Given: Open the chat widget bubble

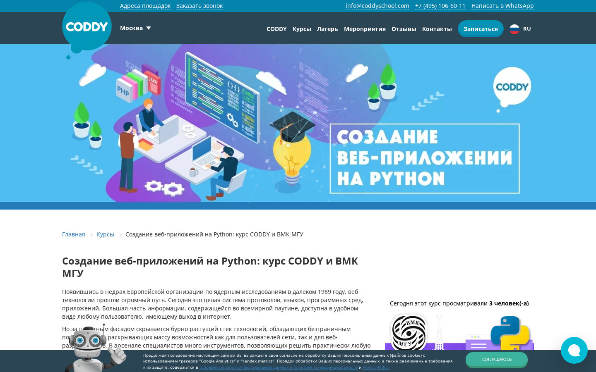Looking at the screenshot, I should (574, 350).
